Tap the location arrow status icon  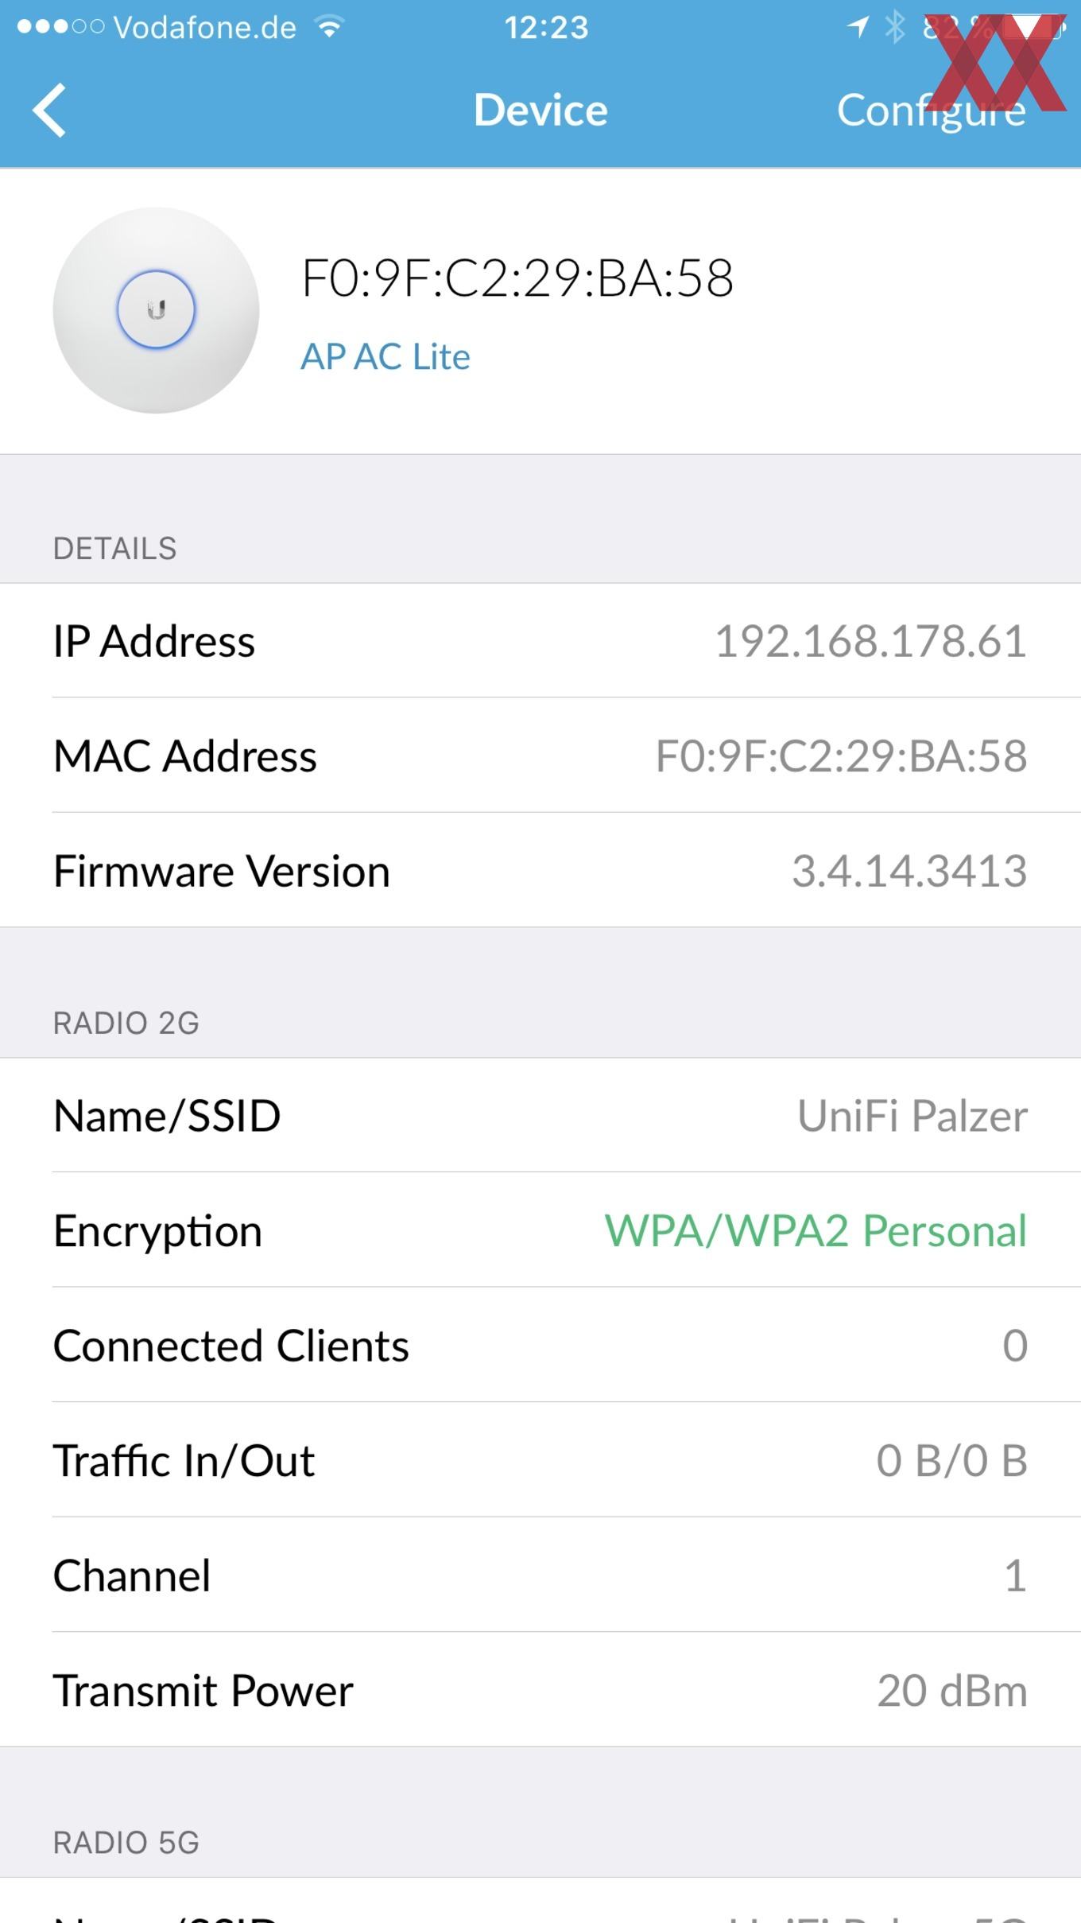(858, 28)
